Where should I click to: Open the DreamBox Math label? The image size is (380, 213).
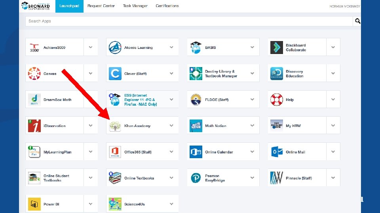[57, 100]
